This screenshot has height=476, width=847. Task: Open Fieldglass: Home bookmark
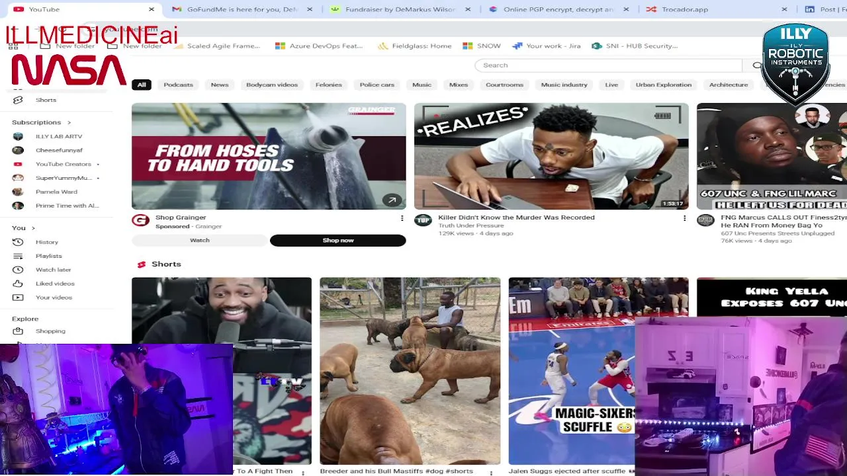coord(415,46)
